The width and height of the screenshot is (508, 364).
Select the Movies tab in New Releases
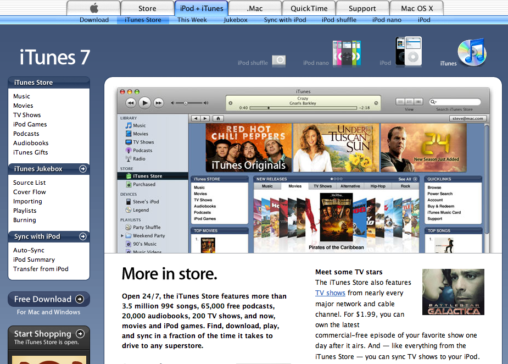point(295,186)
